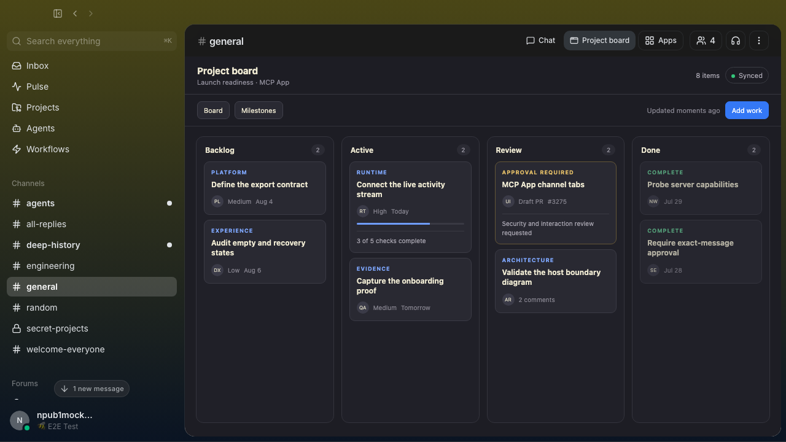
Task: Open the Workflows section
Action: point(91,149)
